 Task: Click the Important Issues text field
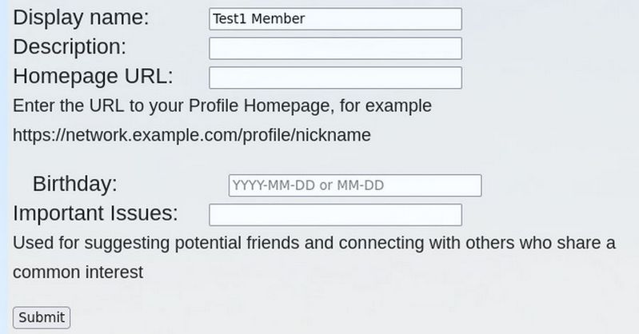coord(335,215)
